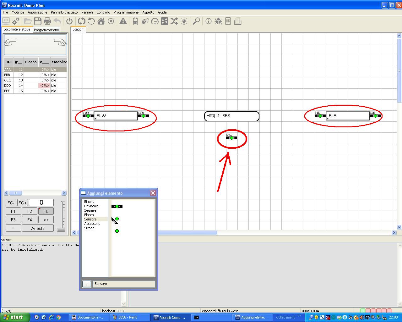Click the locomotive speed slider
Screen dimensions: 402x322
pos(61,229)
